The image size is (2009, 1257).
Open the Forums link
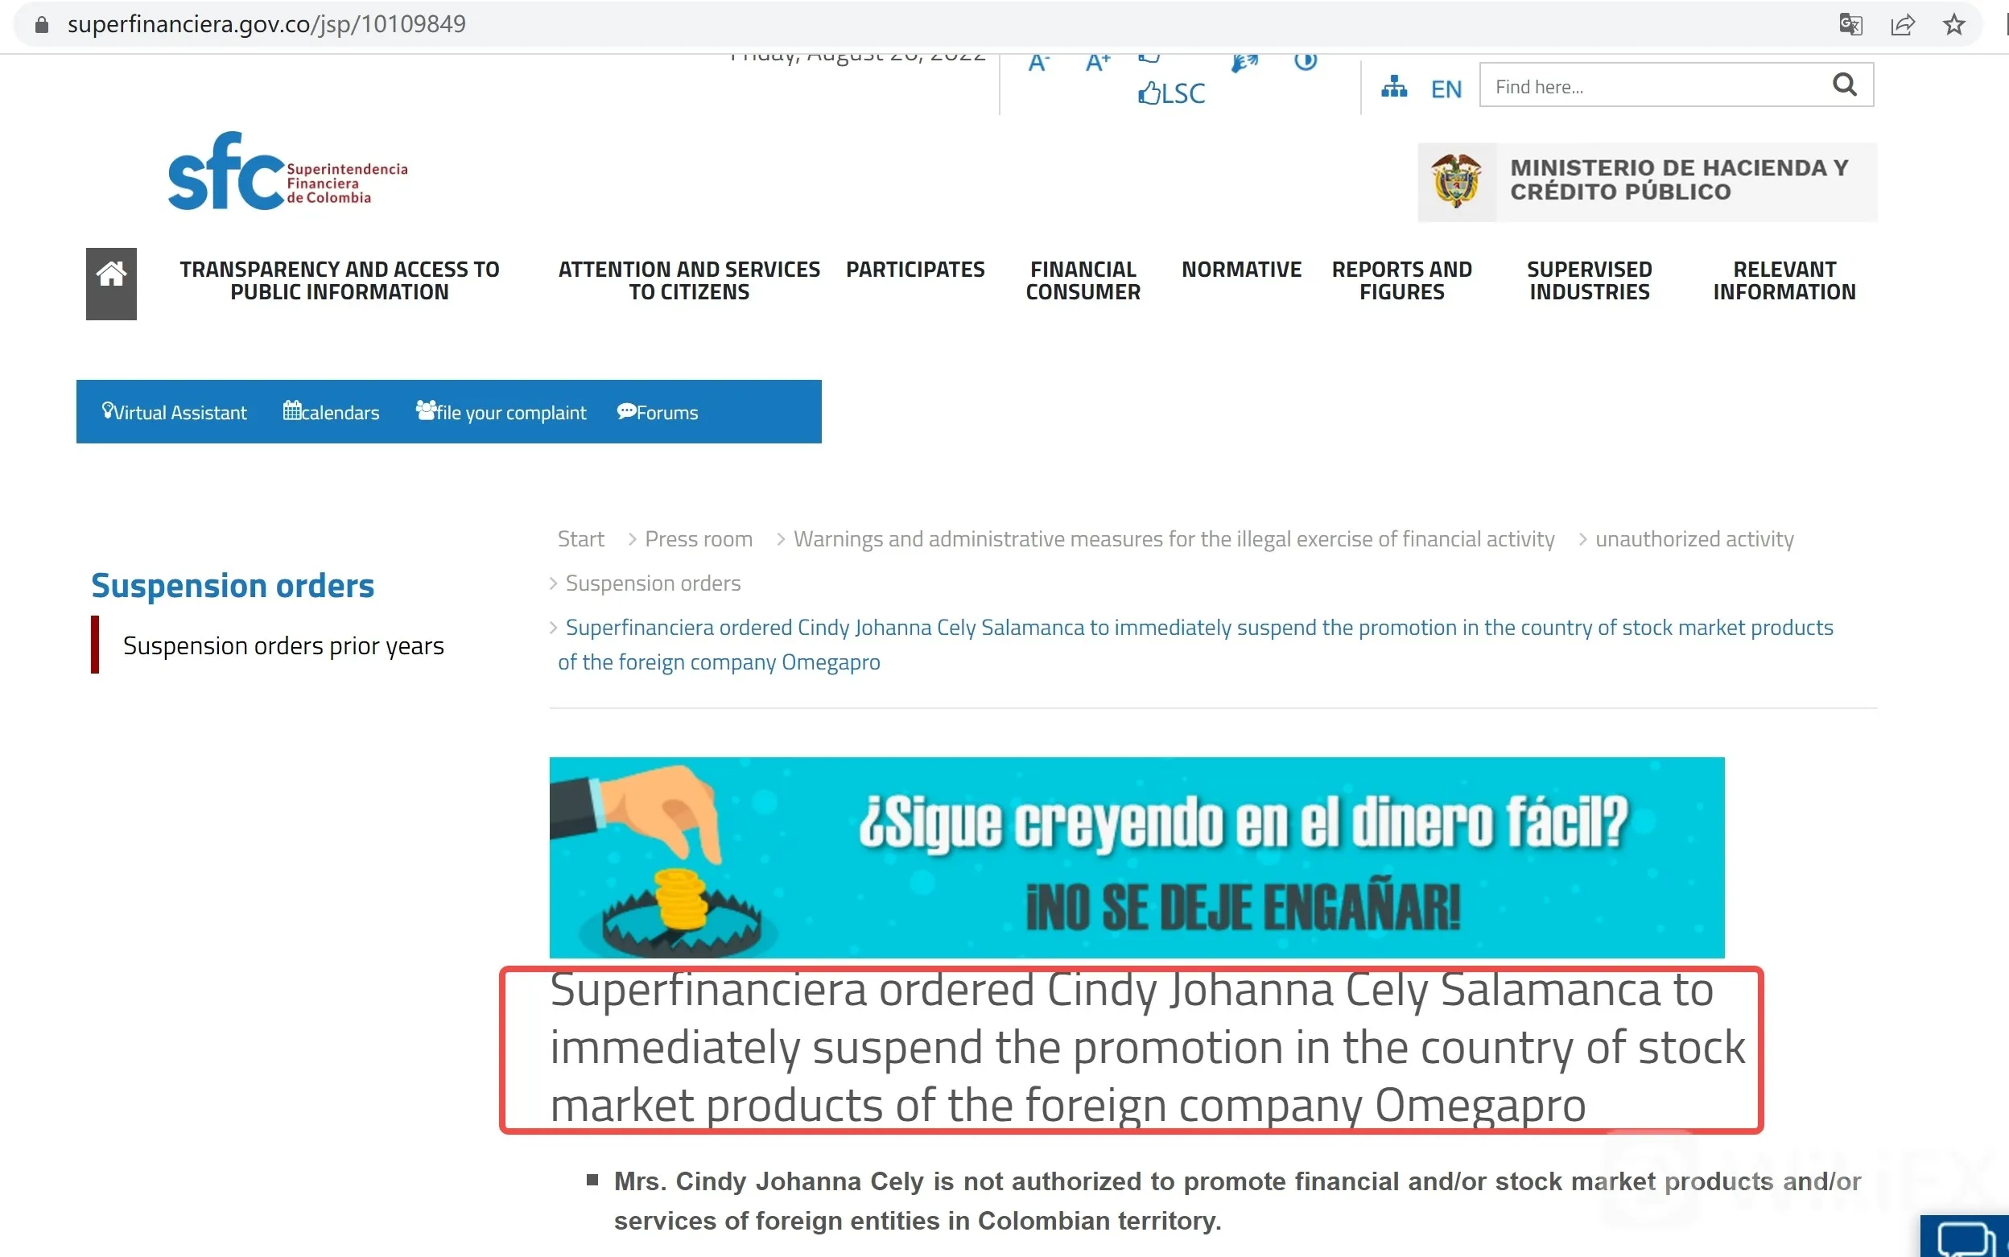click(x=657, y=412)
